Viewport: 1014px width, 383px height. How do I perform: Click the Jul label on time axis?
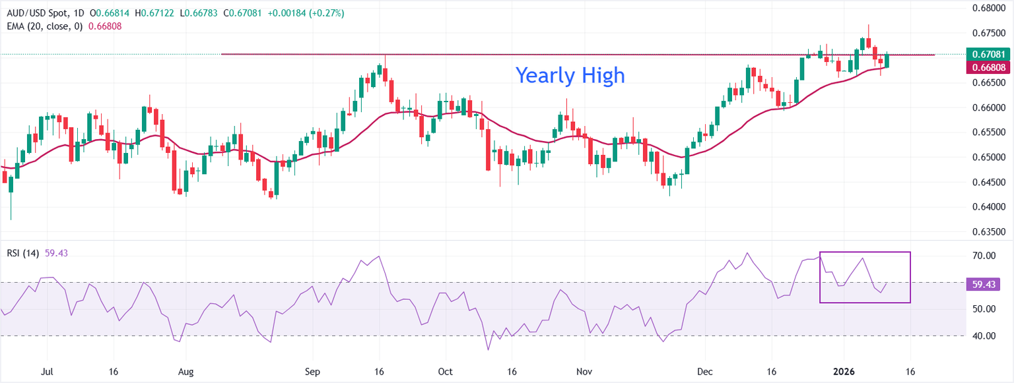point(46,372)
